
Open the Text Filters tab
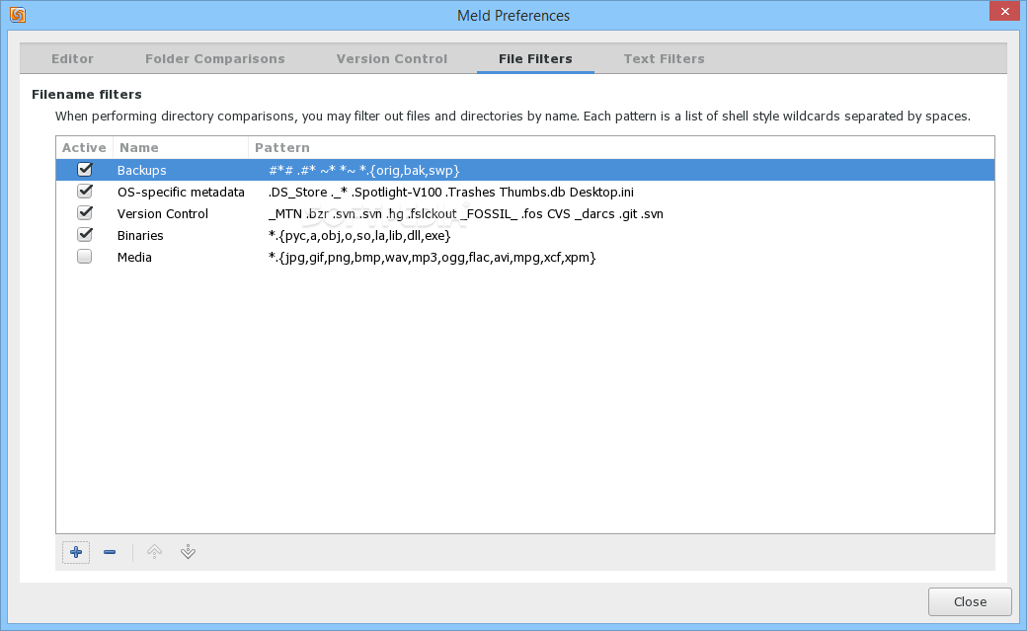[x=665, y=59]
